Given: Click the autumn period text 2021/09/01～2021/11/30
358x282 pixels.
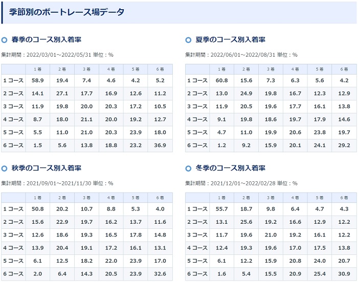Looking at the screenshot, I should point(62,183).
